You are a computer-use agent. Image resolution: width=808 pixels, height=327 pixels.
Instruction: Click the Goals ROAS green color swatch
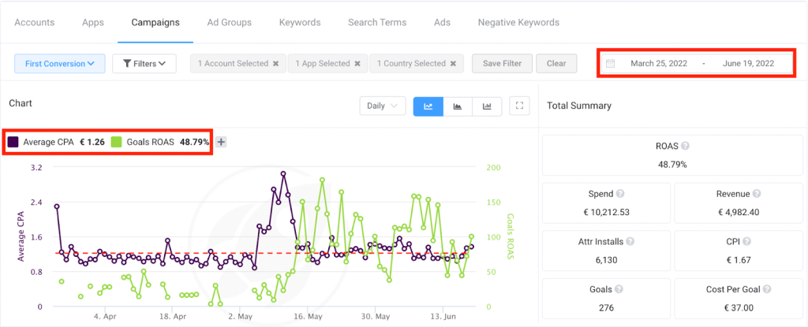pos(117,142)
